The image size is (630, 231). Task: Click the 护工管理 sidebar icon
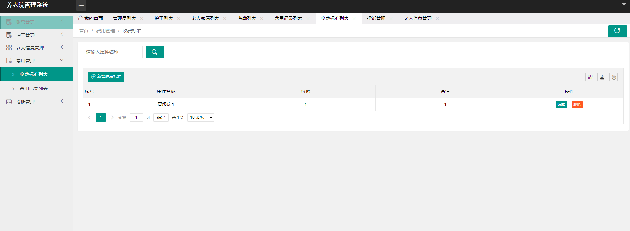tap(9, 35)
